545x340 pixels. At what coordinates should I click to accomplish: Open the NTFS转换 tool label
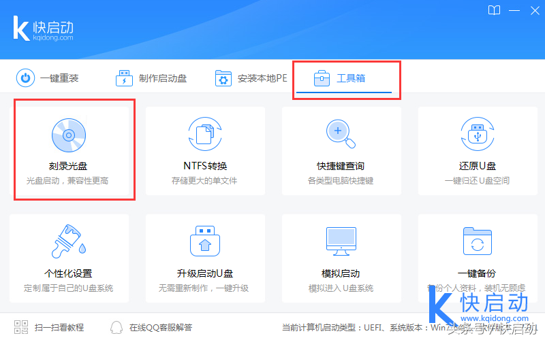205,166
